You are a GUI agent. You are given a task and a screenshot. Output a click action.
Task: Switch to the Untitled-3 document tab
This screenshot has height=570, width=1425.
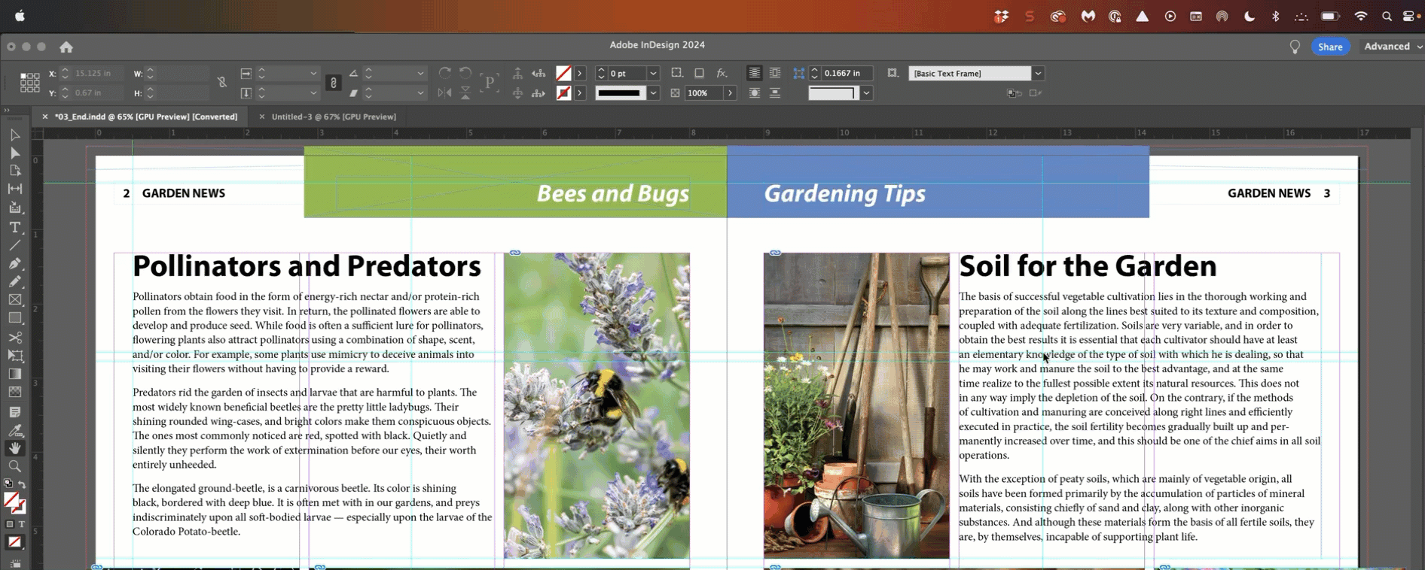(334, 117)
